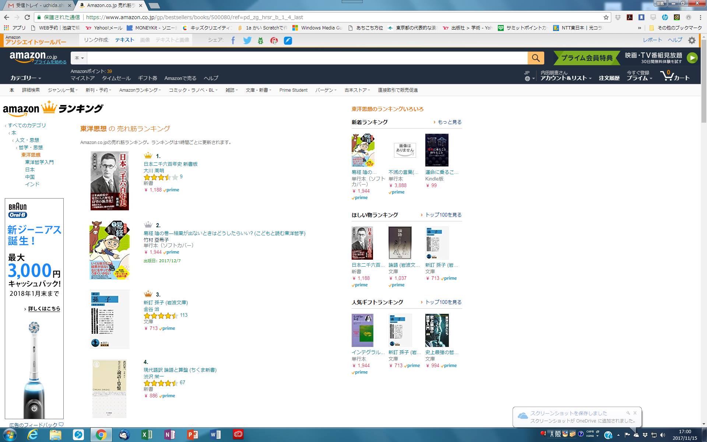Viewport: 707px width, 442px height.
Task: Expand the プライム account dropdown
Action: [x=640, y=78]
